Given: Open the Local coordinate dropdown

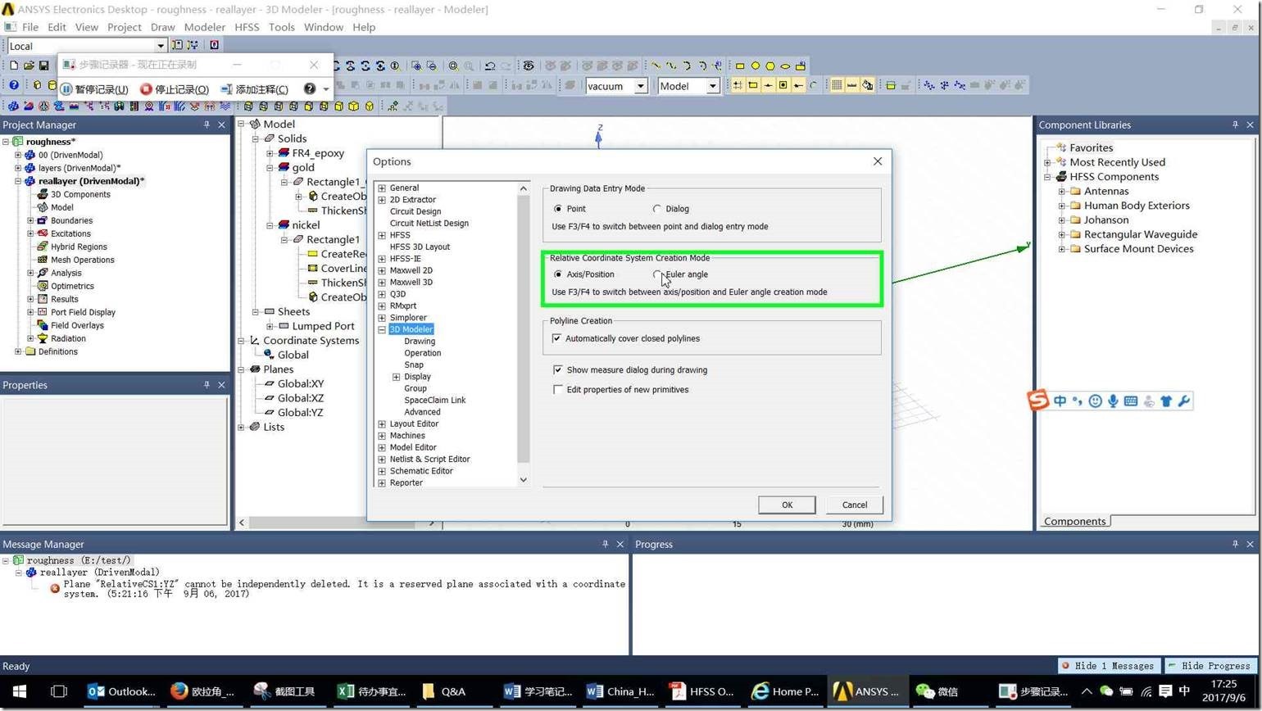Looking at the screenshot, I should [x=161, y=46].
